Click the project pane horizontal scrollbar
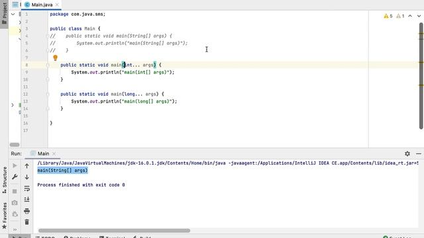This screenshot has width=424, height=238. [15, 145]
